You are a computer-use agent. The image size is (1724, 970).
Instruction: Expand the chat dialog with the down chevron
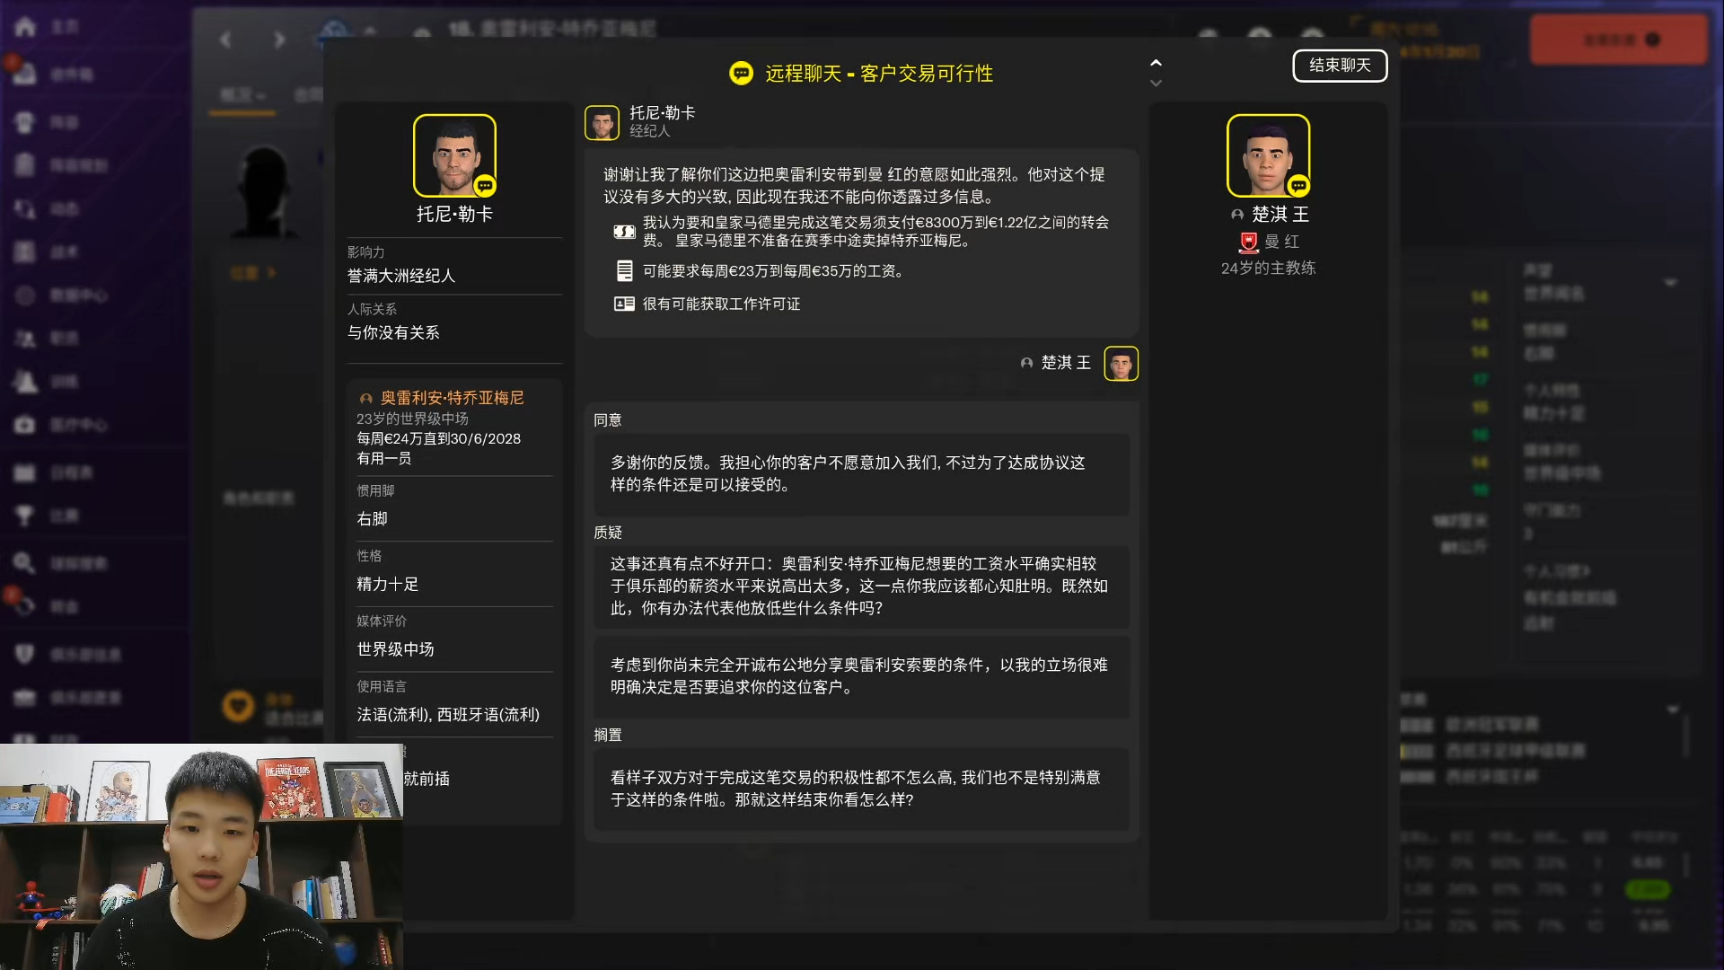pyautogui.click(x=1156, y=83)
